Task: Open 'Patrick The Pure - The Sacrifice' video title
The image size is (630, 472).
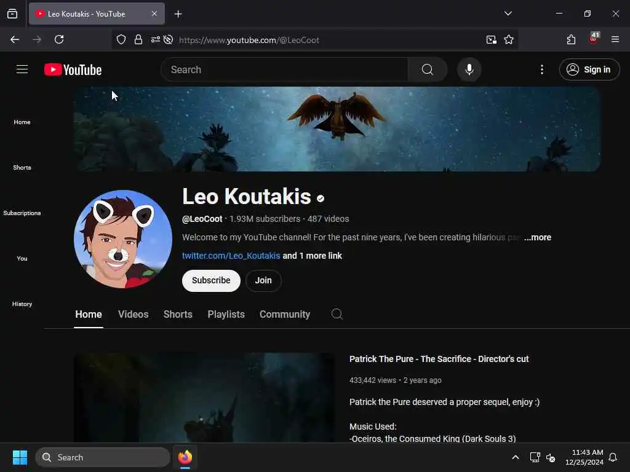Action: (439, 359)
